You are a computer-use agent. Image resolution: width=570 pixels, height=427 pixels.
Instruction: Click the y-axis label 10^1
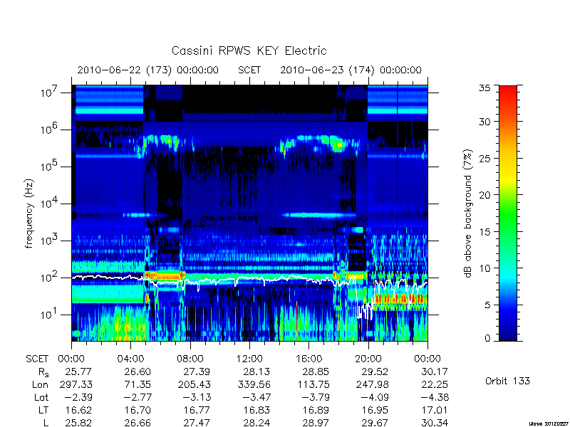tap(50, 315)
